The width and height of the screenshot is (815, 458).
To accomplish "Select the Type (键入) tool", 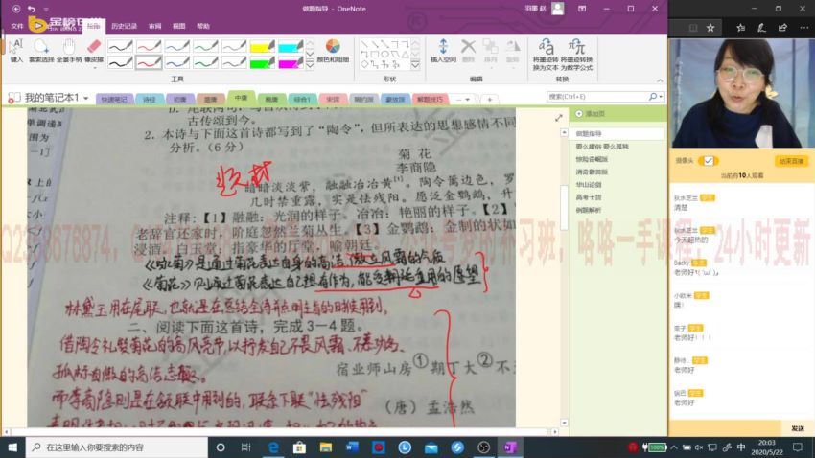I will click(16, 51).
